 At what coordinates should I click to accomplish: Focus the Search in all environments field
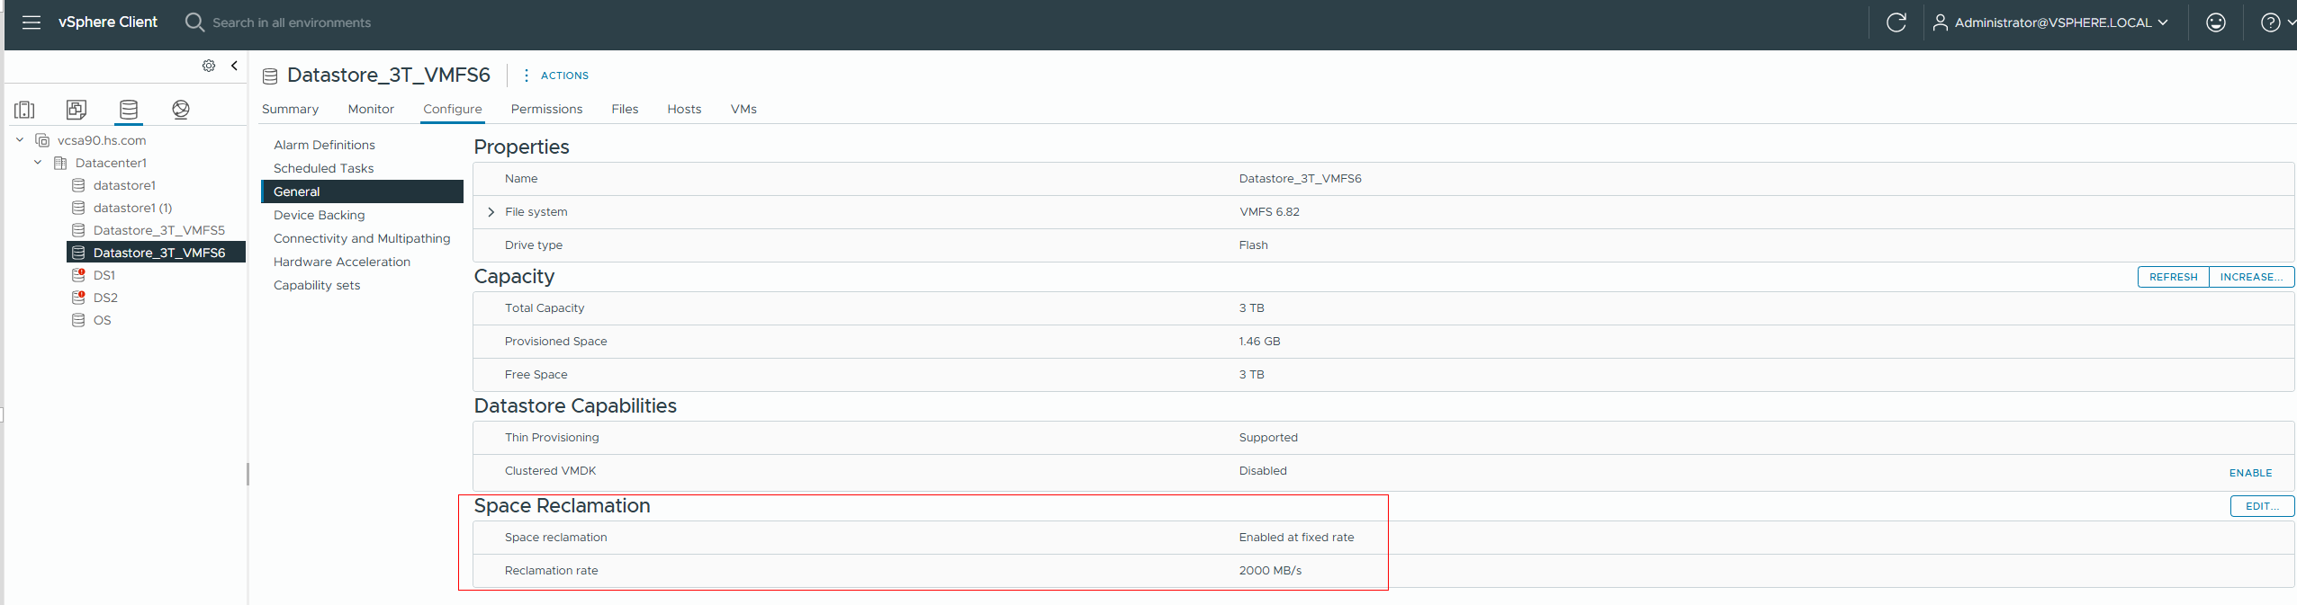point(292,22)
